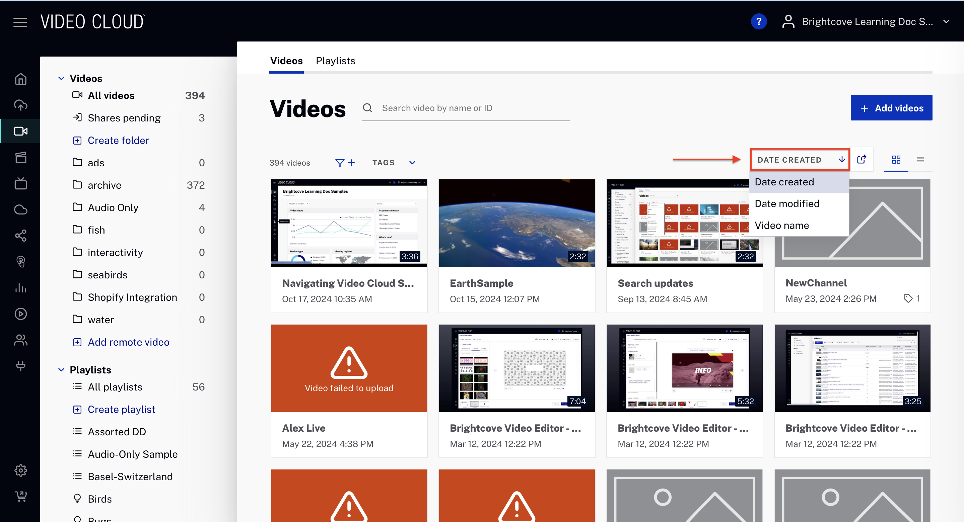Open the Upload module cloud icon
This screenshot has width=964, height=522.
(x=20, y=105)
